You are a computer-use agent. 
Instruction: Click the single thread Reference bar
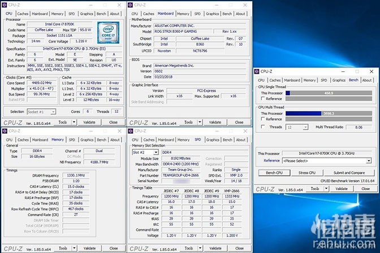tap(329, 98)
